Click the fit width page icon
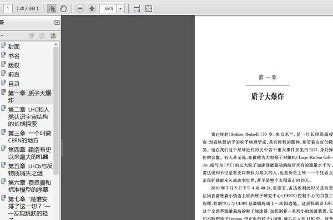Screen dimensions: 333x220 click(137, 8)
